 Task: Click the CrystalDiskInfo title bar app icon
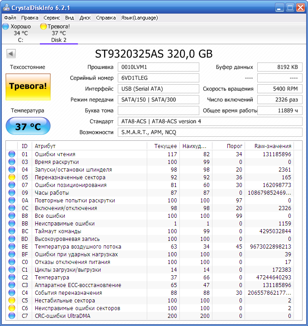click(6, 8)
